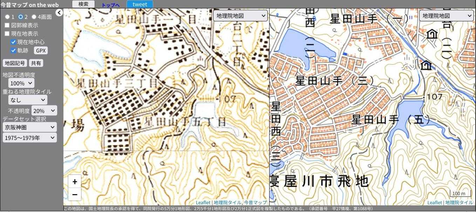The width and height of the screenshot is (476, 212).
Task: Open left map's 地理院地図 layer dropdown
Action: [240, 16]
